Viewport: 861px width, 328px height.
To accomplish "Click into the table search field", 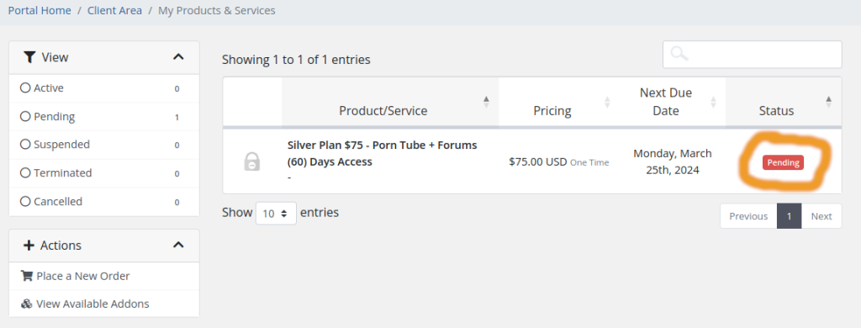I will [752, 55].
